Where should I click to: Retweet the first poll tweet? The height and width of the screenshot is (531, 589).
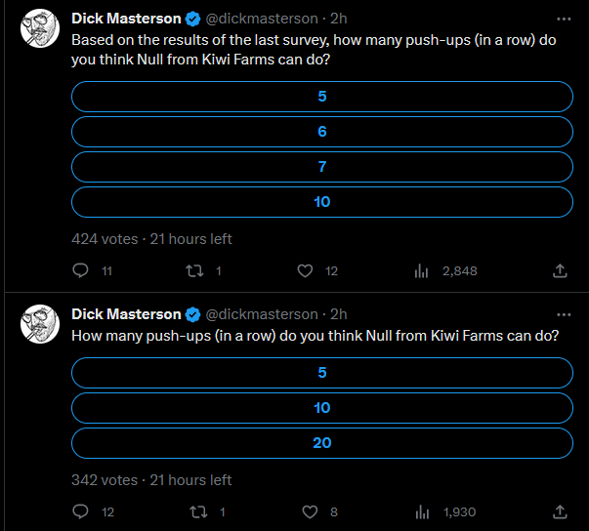[194, 270]
